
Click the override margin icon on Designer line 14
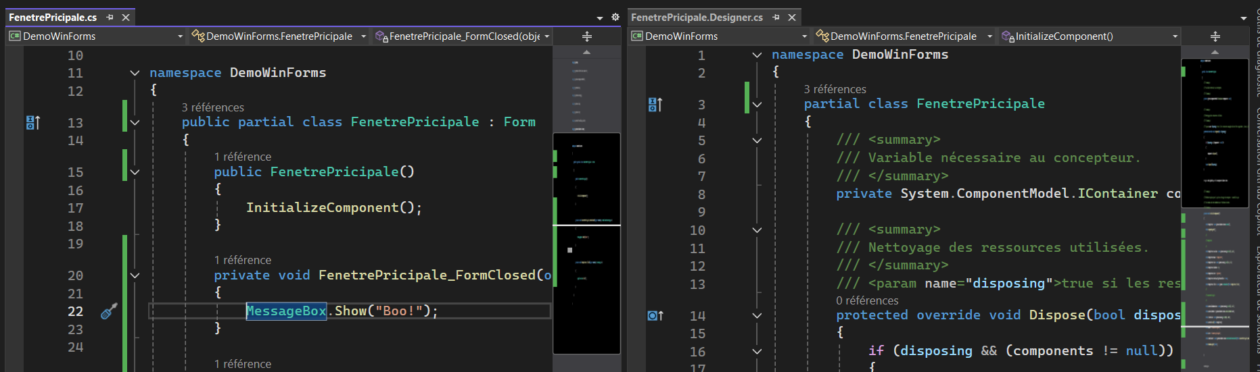[655, 316]
